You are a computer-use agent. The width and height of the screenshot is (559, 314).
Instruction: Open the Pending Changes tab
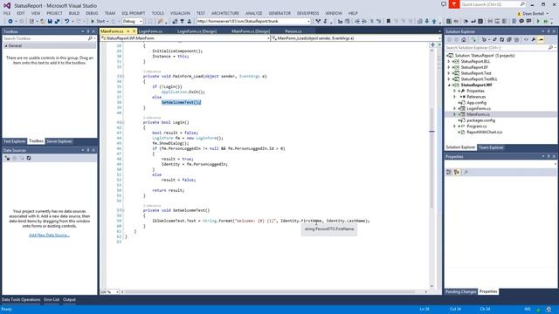(x=460, y=291)
